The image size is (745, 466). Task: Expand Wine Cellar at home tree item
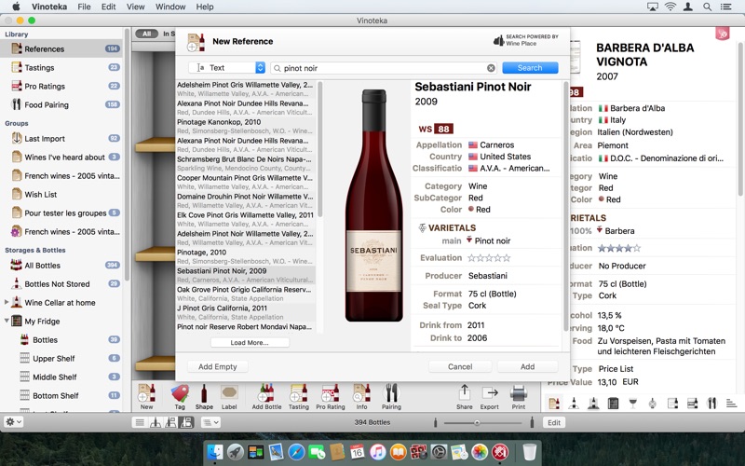[x=7, y=303]
